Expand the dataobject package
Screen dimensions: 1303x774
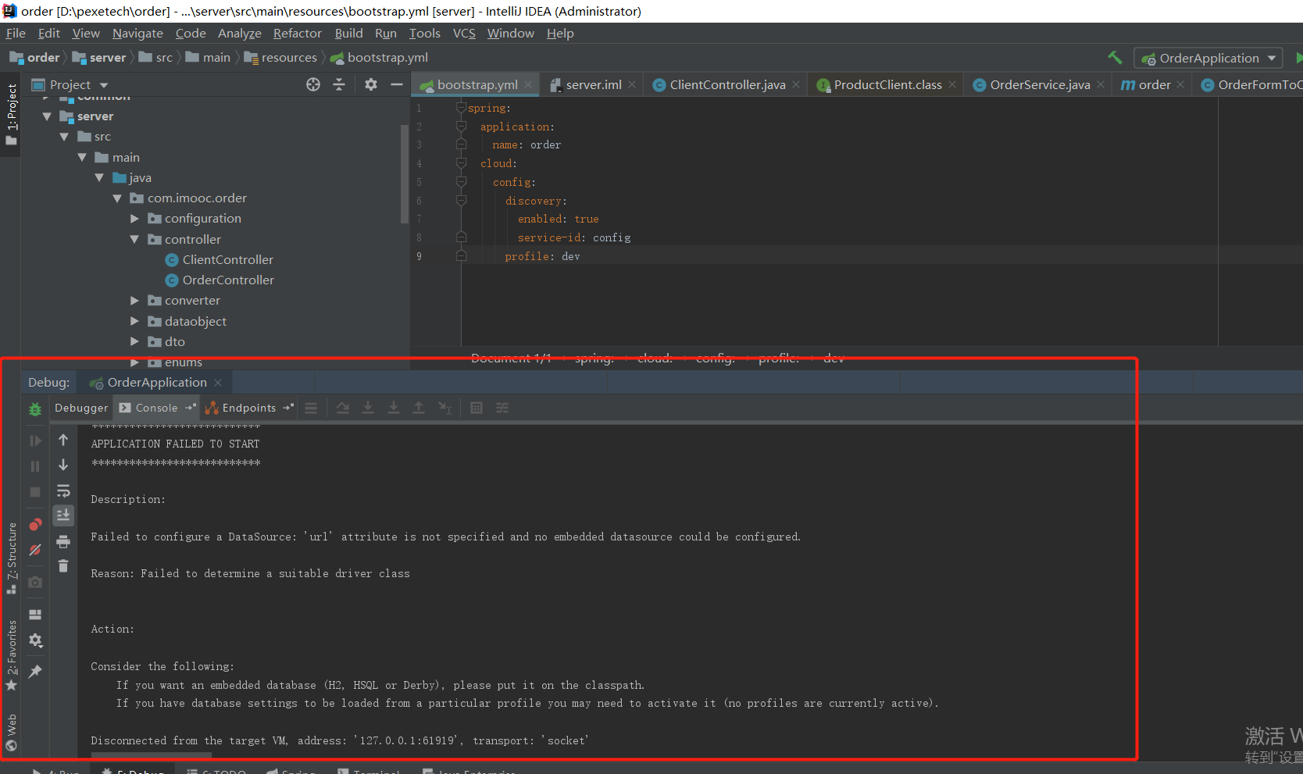click(x=134, y=321)
